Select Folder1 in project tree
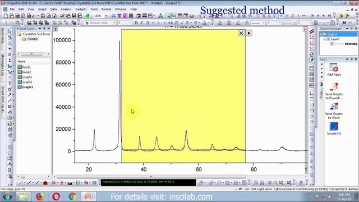This screenshot has width=359, height=202. [x=30, y=39]
